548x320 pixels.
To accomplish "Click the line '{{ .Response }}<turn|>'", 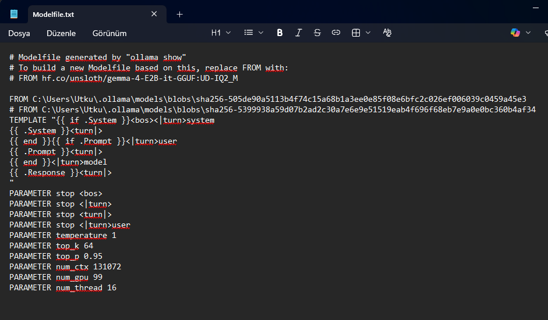I will pyautogui.click(x=61, y=173).
